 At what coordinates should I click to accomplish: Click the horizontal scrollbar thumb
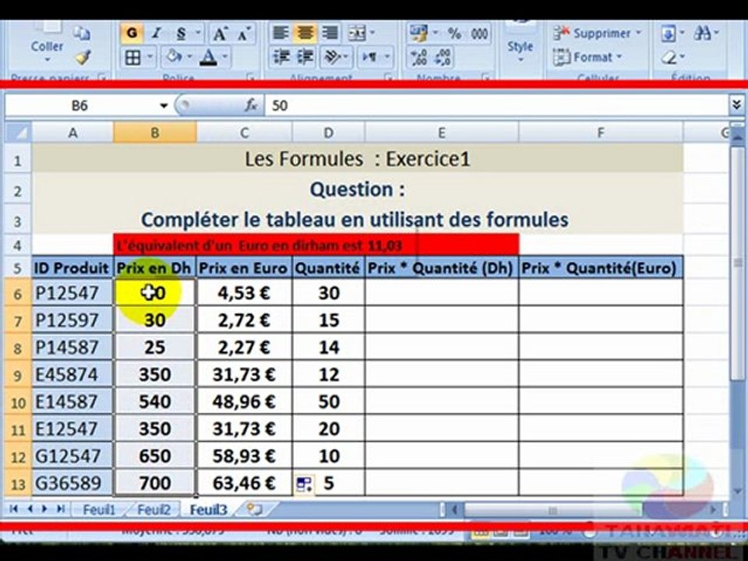click(x=553, y=510)
